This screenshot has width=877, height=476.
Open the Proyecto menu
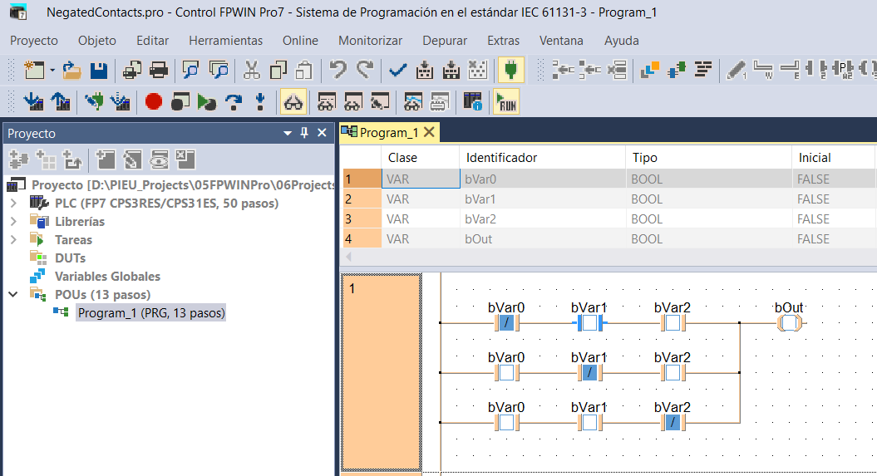click(33, 41)
